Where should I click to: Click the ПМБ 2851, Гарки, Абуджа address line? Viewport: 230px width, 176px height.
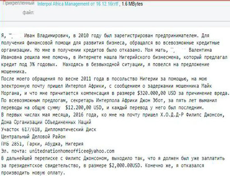(x=42, y=144)
